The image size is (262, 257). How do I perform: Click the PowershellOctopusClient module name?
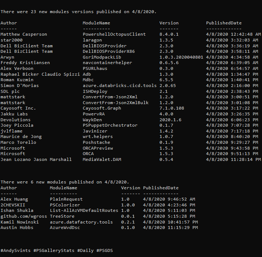[x=114, y=34]
